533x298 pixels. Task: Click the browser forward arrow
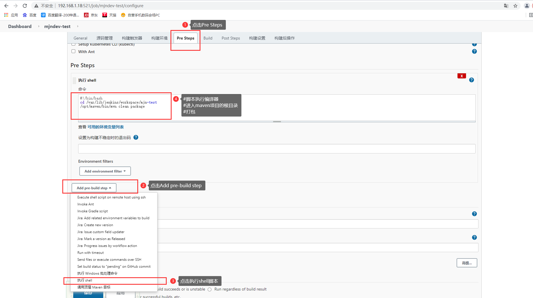coord(16,6)
